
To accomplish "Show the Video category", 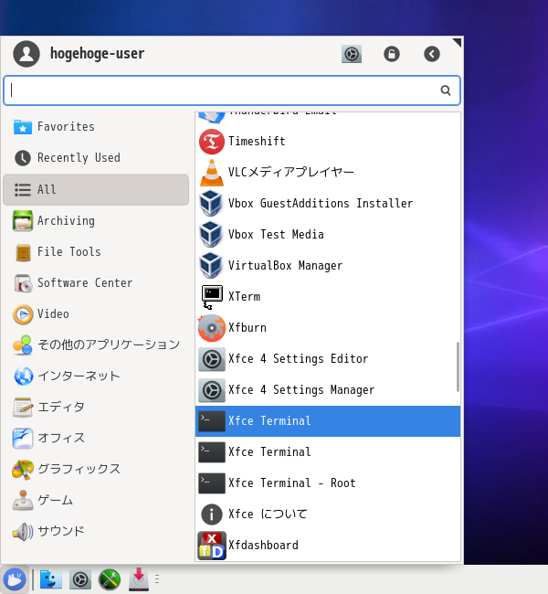I will [96, 314].
